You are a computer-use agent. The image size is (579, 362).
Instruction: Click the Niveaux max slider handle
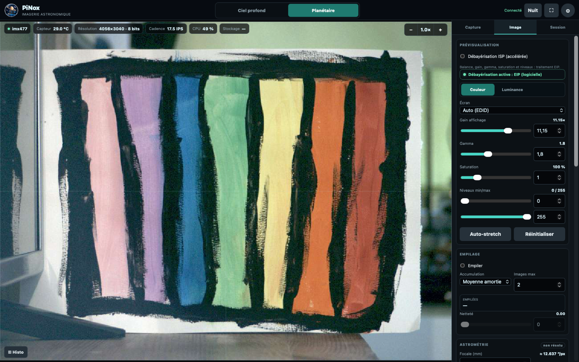[527, 217]
